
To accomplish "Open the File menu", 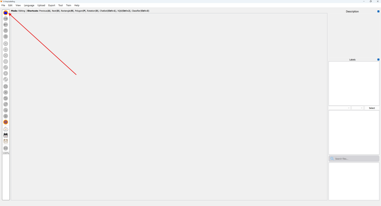I will (3, 6).
